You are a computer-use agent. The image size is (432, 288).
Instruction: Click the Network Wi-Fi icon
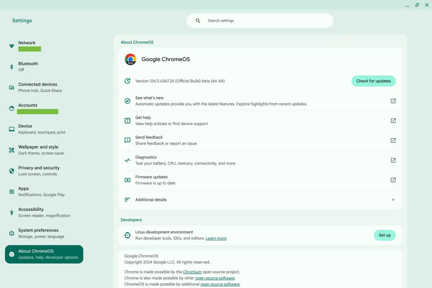point(12,46)
